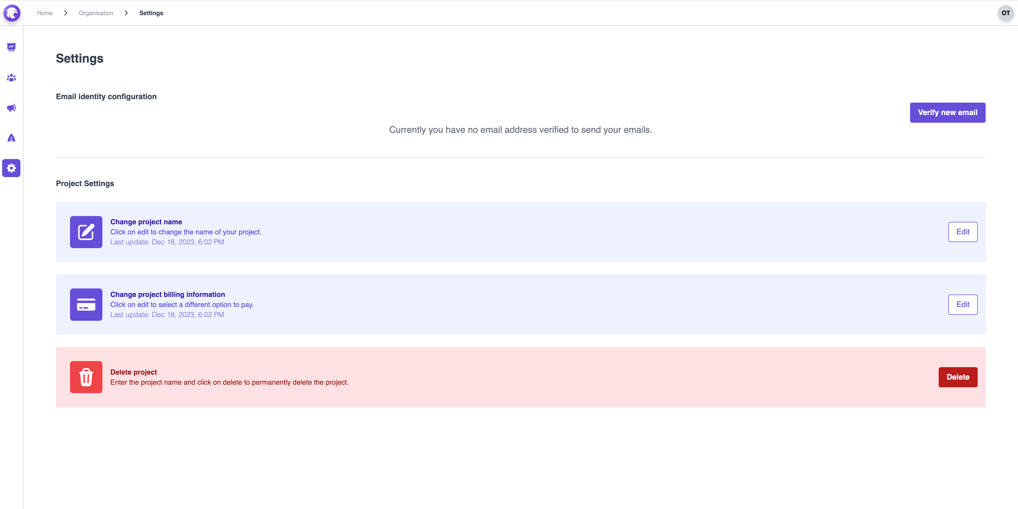
Task: Click Verify new email button
Action: (x=947, y=113)
